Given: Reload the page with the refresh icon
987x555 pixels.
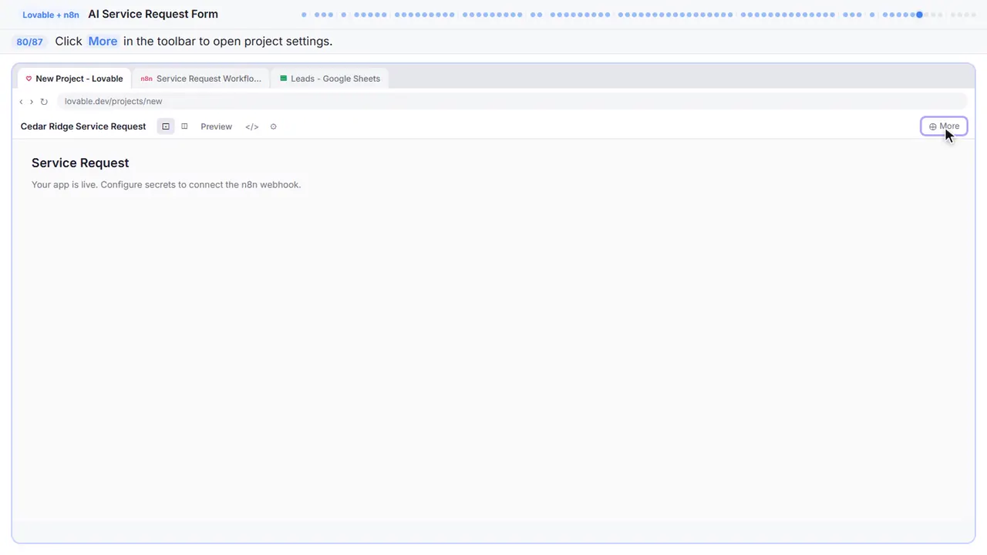Looking at the screenshot, I should [44, 102].
